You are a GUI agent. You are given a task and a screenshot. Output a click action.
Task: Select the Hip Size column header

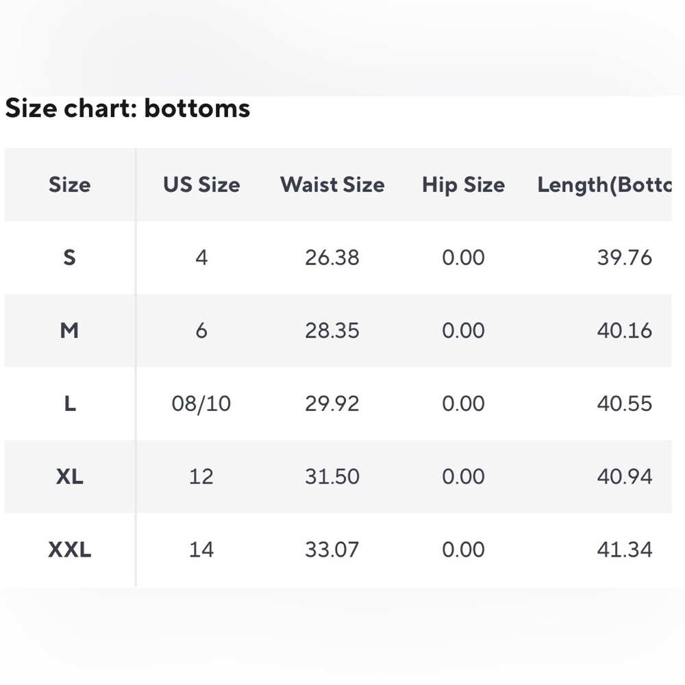click(x=463, y=184)
